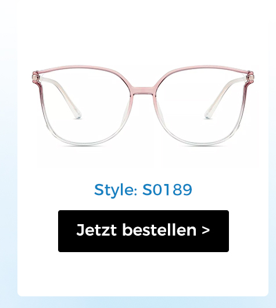This screenshot has width=276, height=308.
Task: Click the word "Style:" in the blue label
Action: point(116,190)
